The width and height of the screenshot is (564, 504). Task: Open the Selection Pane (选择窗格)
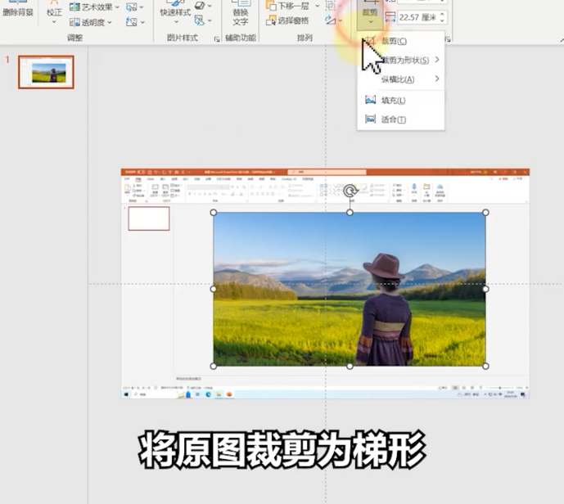pos(287,20)
